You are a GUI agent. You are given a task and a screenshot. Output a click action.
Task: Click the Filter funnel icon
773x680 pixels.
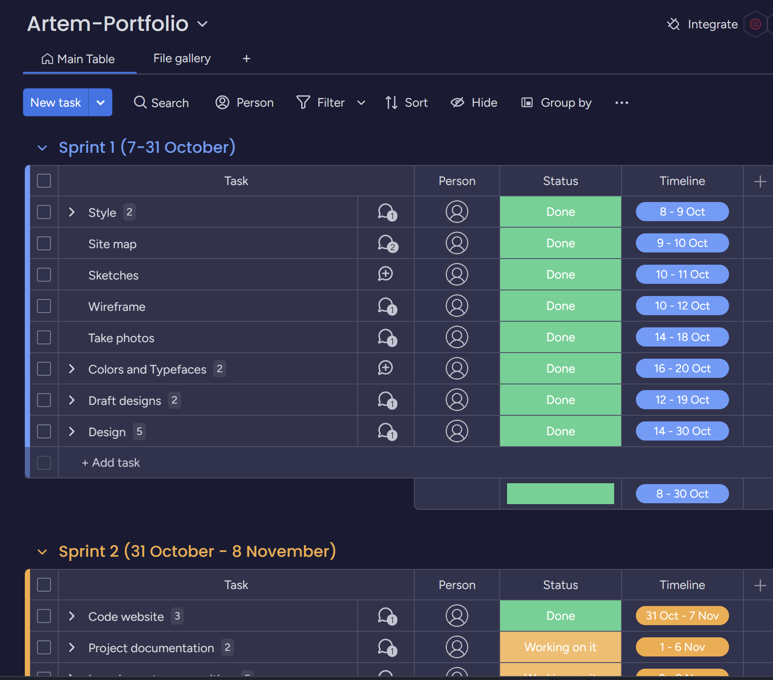(303, 103)
